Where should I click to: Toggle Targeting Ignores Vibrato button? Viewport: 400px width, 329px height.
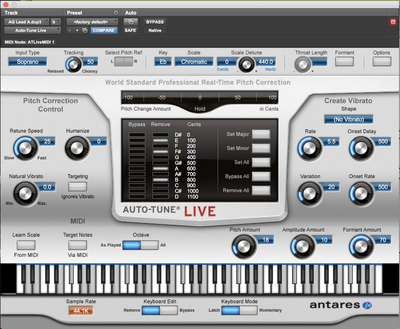(78, 186)
